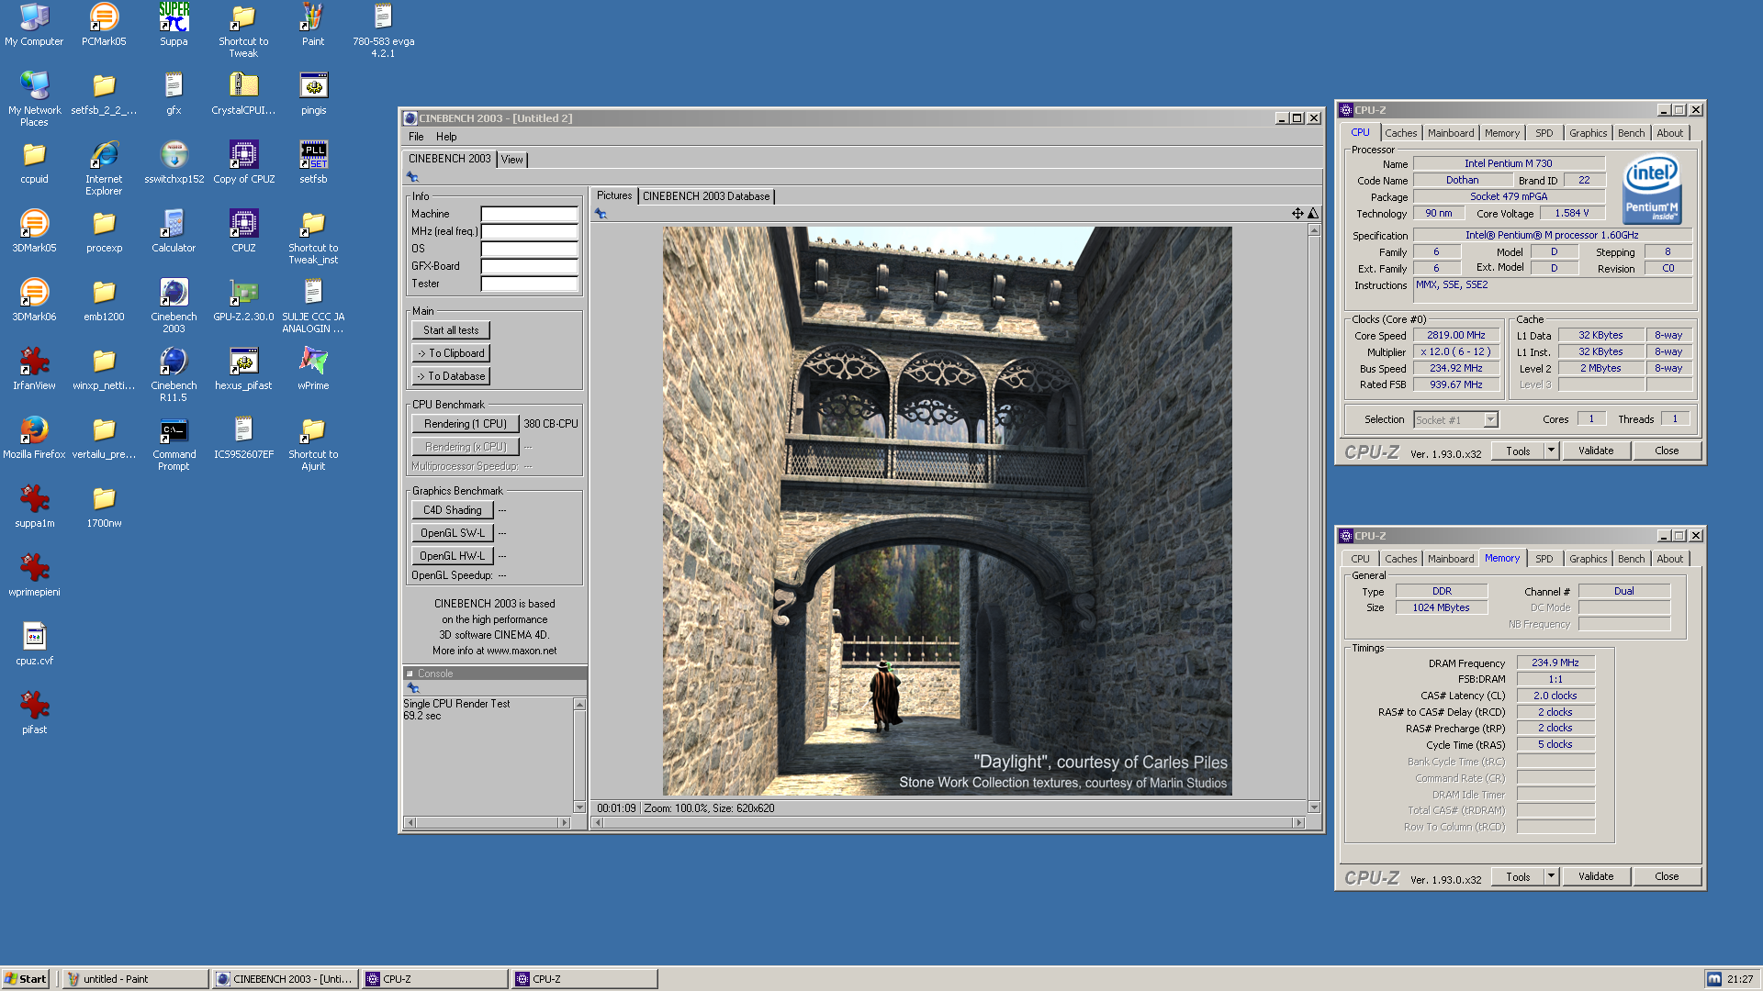Viewport: 1763px width, 991px height.
Task: Open SPD tab in lower CPU-Z window
Action: [1544, 559]
